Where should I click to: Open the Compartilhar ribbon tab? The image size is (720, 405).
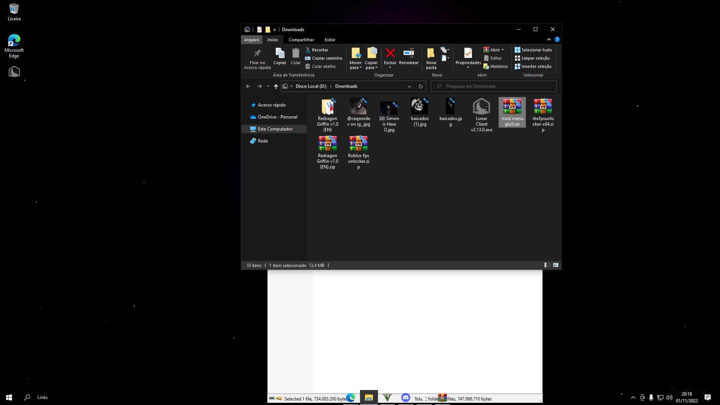point(301,40)
